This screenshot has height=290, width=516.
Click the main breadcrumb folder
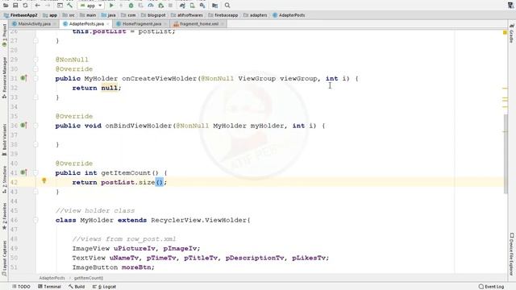tap(88, 15)
